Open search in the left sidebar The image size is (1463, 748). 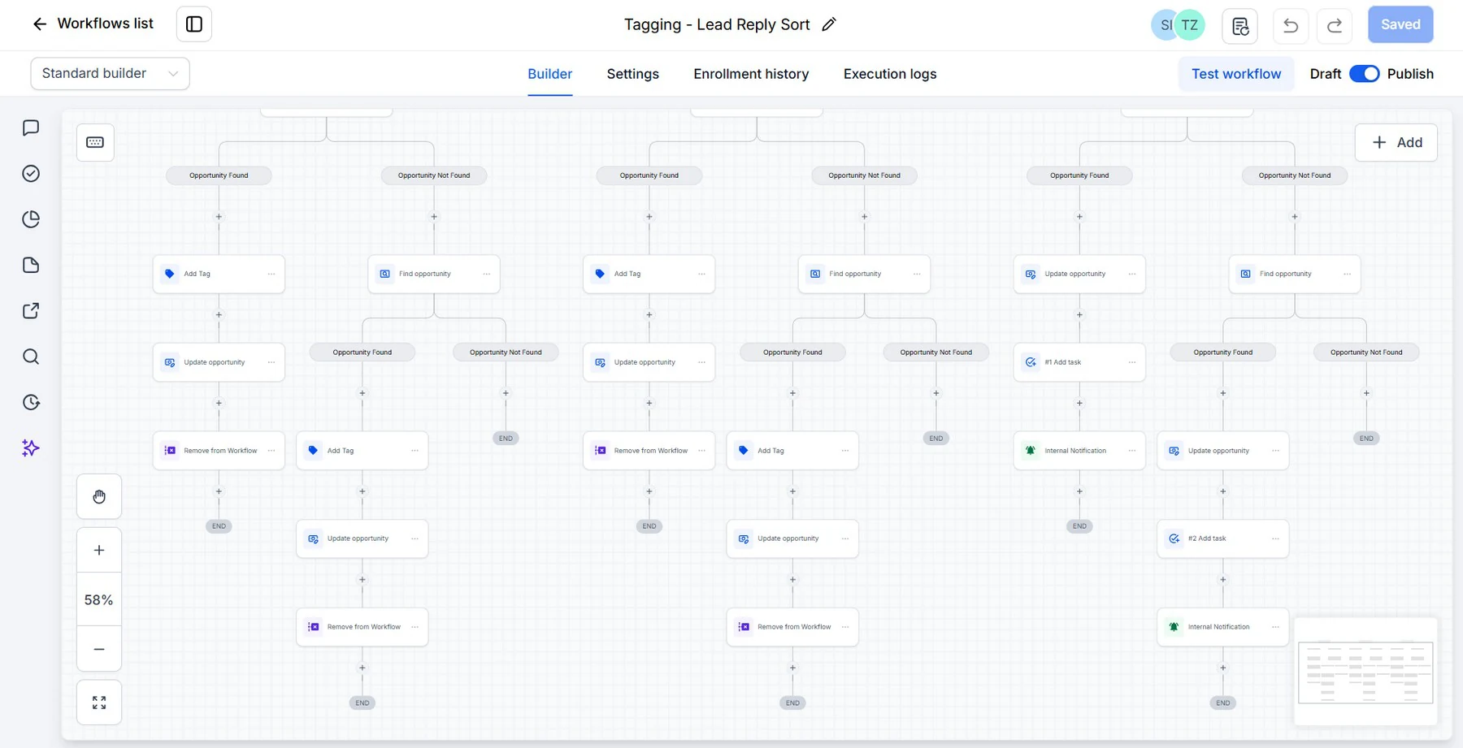pyautogui.click(x=31, y=357)
